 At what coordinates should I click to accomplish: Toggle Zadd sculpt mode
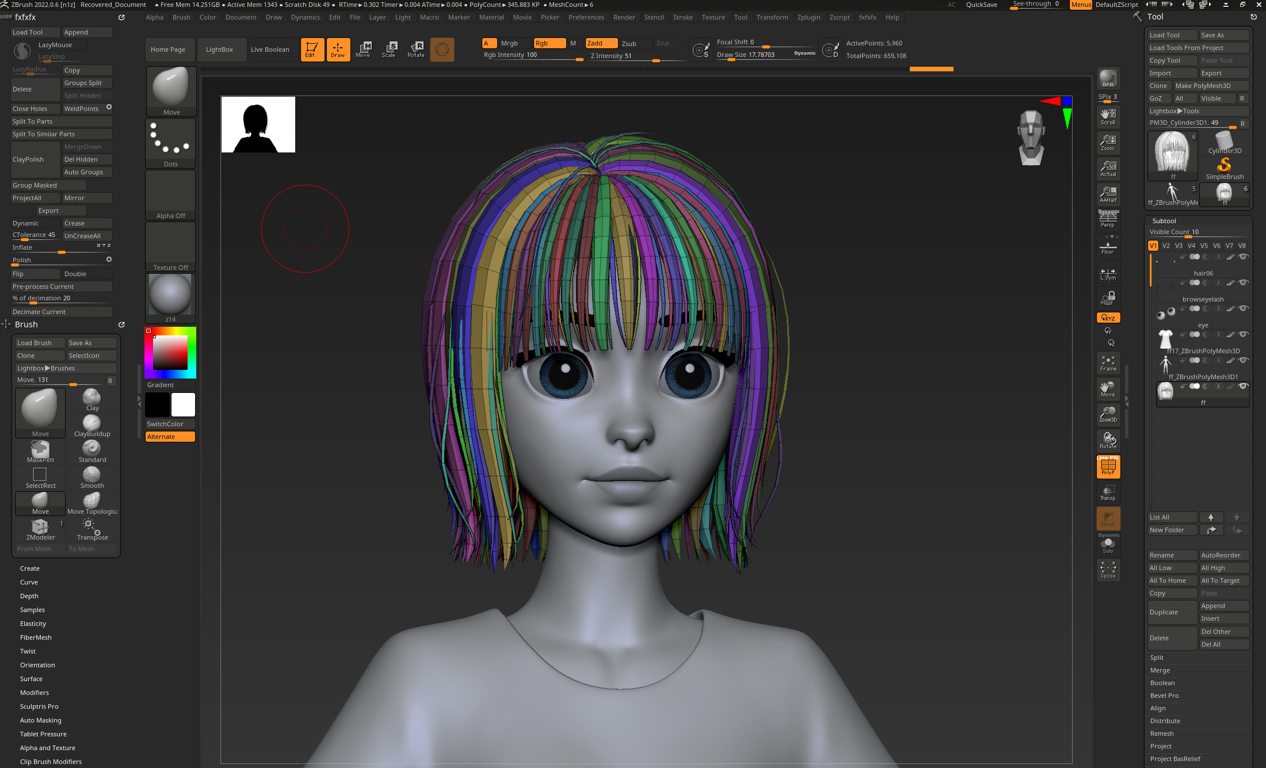[601, 43]
